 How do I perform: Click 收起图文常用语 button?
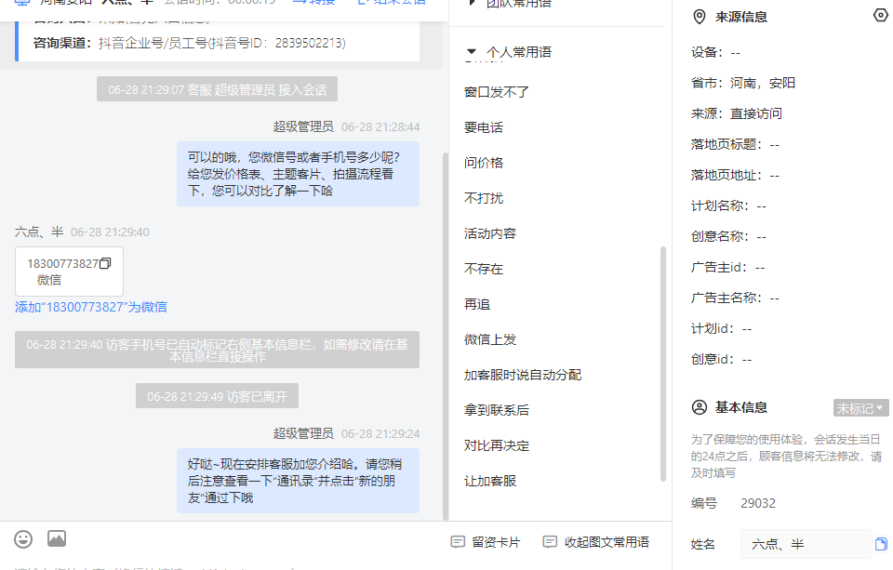point(595,541)
